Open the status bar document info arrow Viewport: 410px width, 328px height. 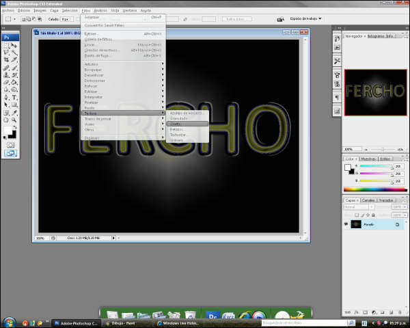click(x=113, y=238)
